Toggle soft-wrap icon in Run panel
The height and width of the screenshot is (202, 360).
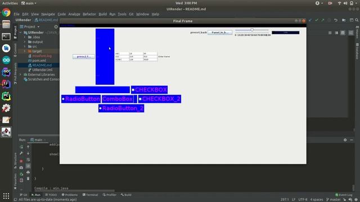28,159
